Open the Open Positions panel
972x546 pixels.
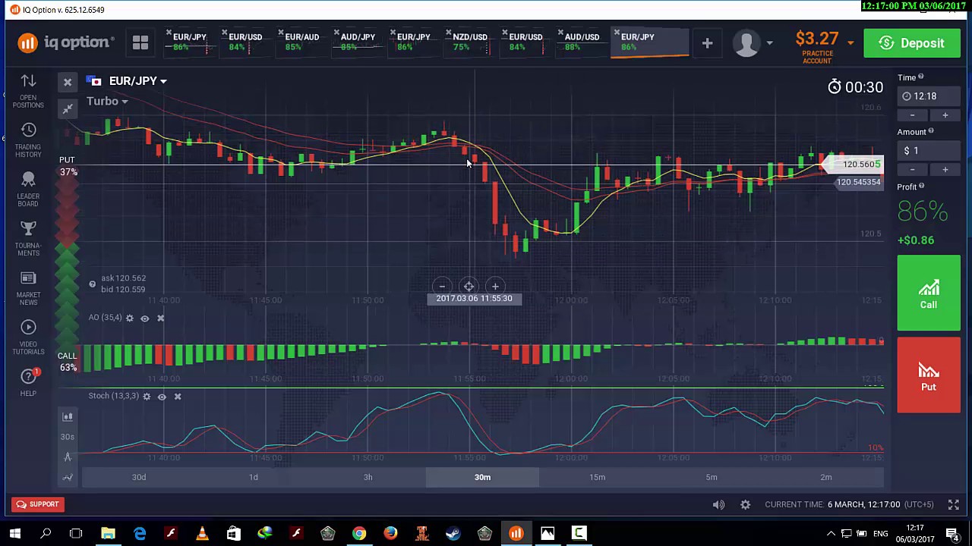(28, 91)
